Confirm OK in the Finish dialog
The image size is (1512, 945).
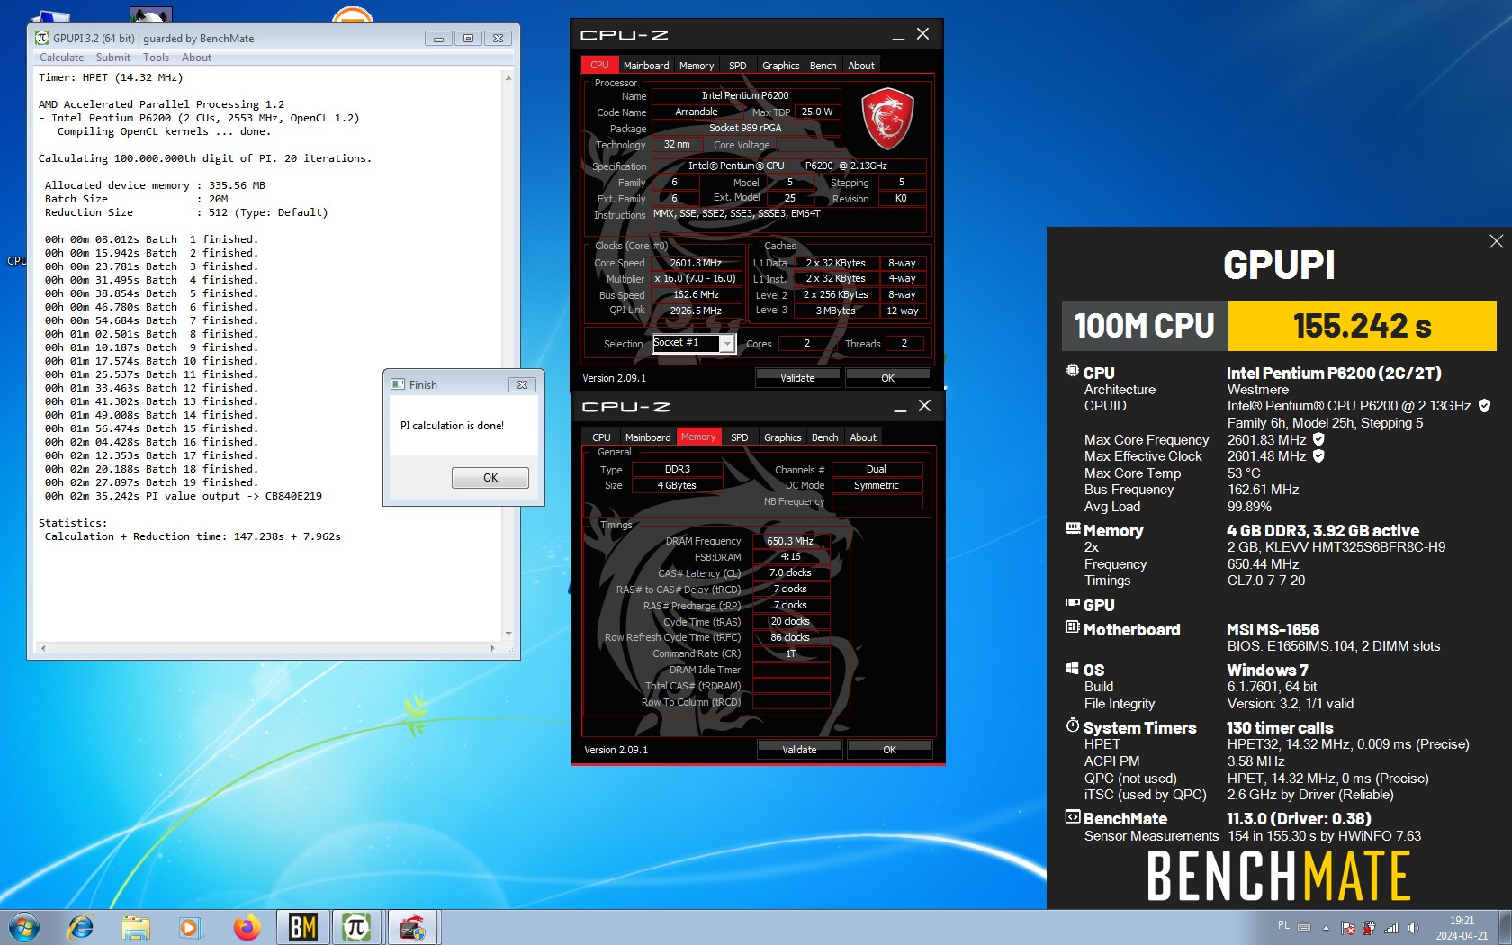(490, 478)
